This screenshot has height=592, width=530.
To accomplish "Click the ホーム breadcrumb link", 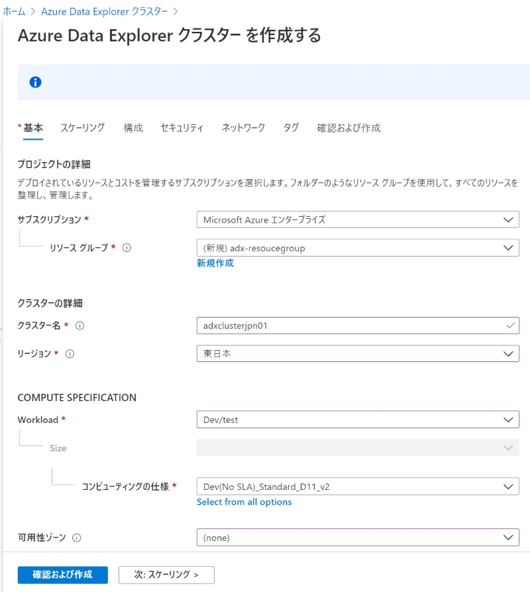I will [x=14, y=11].
